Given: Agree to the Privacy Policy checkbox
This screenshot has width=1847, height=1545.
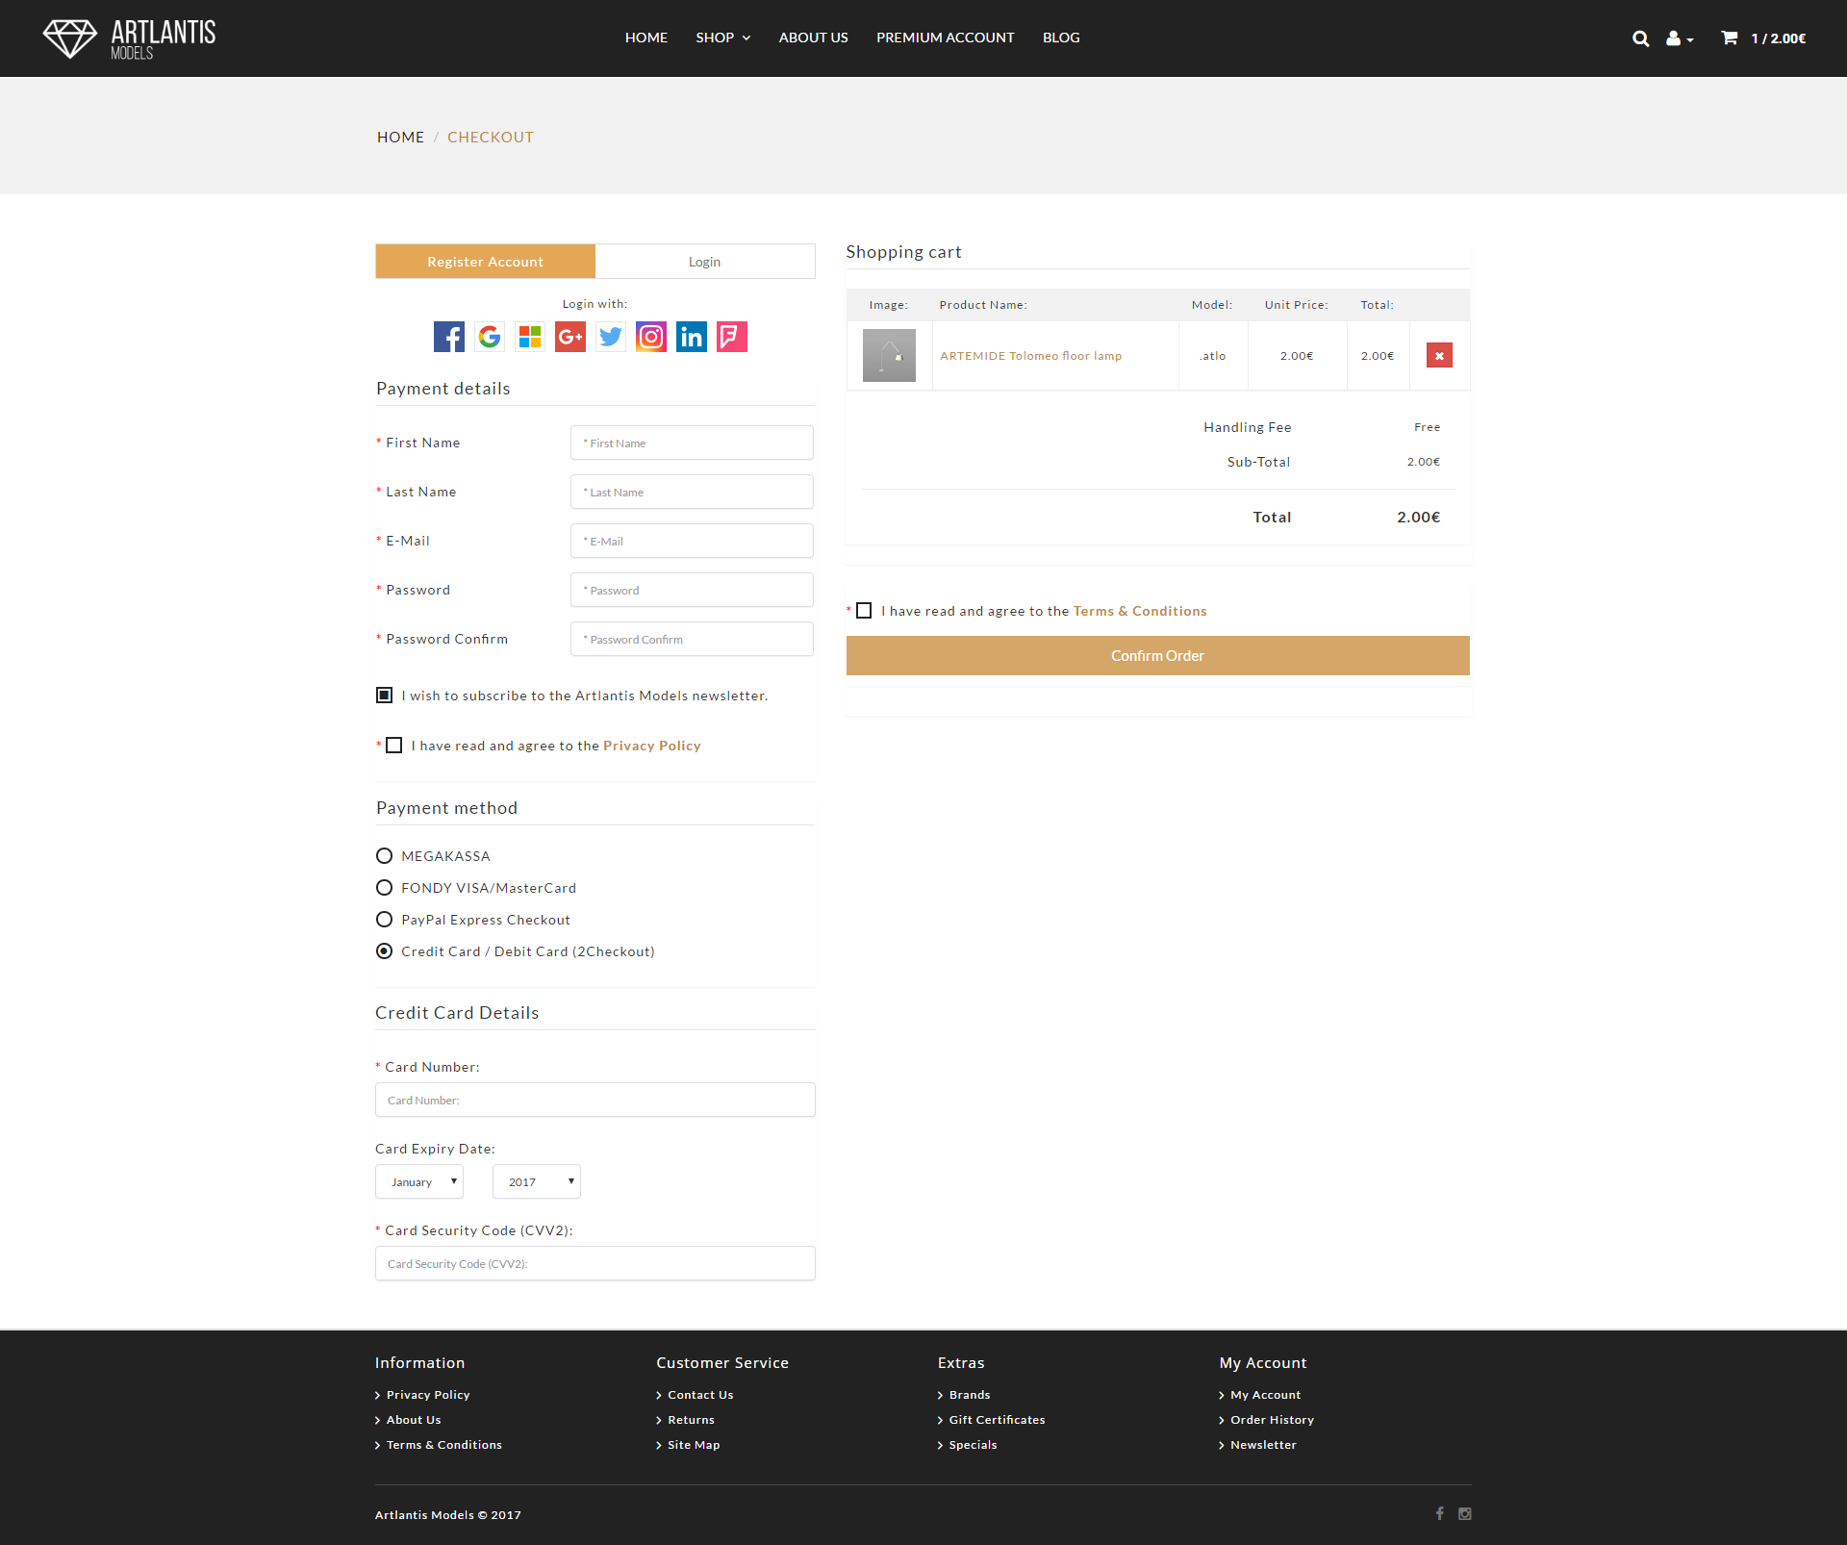Looking at the screenshot, I should click(x=394, y=746).
